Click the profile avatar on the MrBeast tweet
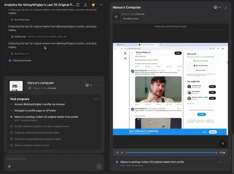The height and width of the screenshot is (174, 234). click(132, 71)
